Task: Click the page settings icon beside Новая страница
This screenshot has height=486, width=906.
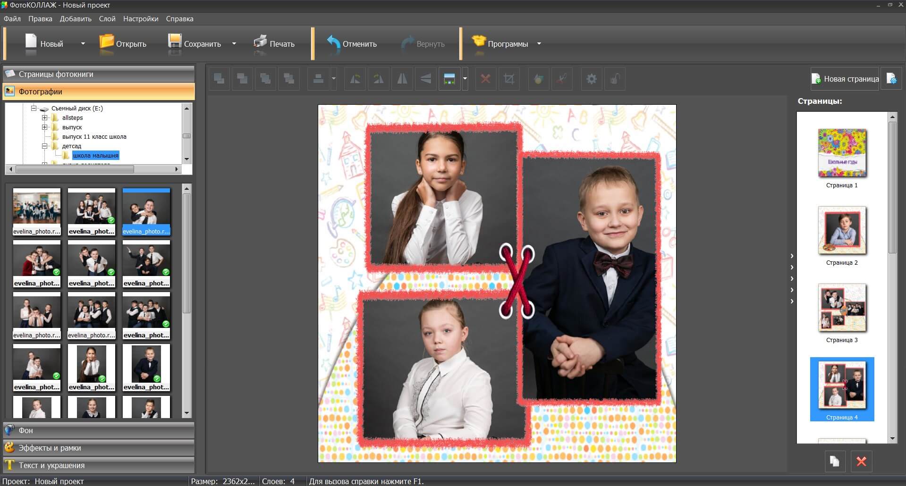Action: (891, 79)
